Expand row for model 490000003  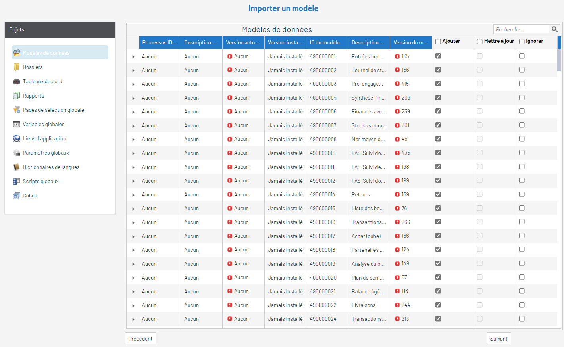click(133, 84)
